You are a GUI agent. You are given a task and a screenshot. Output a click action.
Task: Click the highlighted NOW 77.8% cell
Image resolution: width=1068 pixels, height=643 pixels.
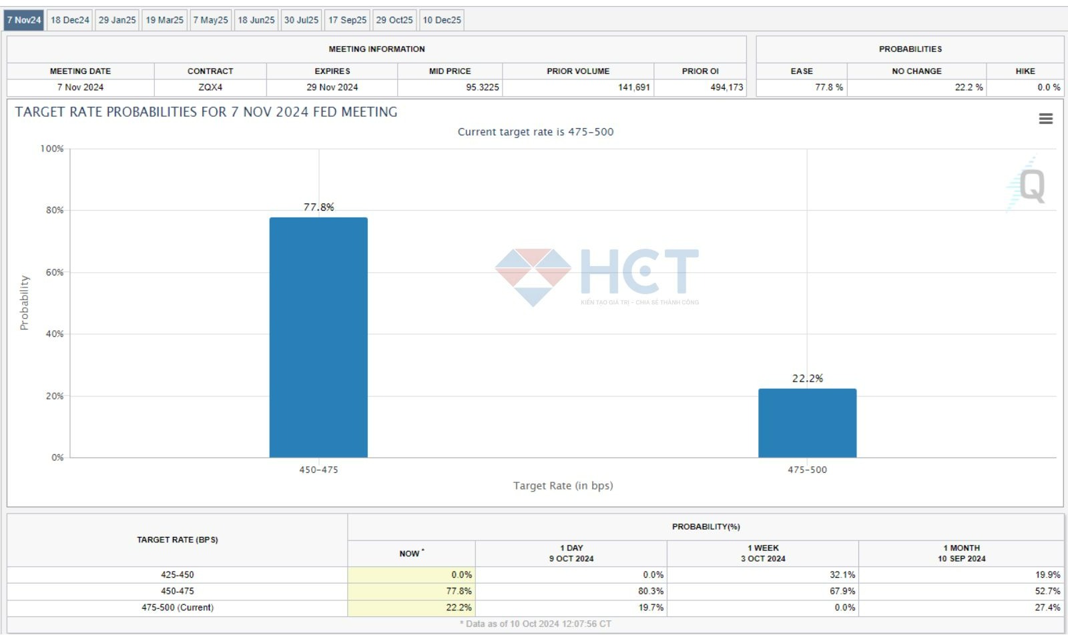[411, 591]
